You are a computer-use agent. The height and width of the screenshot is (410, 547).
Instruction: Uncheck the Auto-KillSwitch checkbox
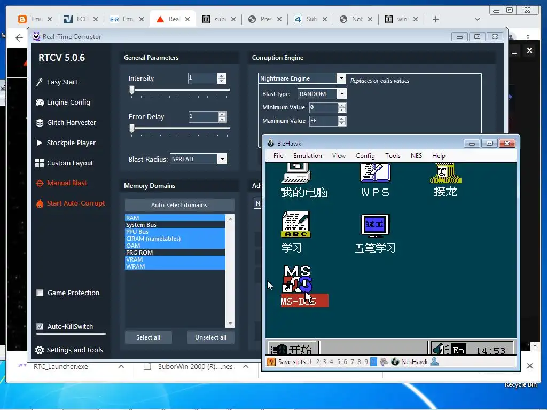pos(40,326)
